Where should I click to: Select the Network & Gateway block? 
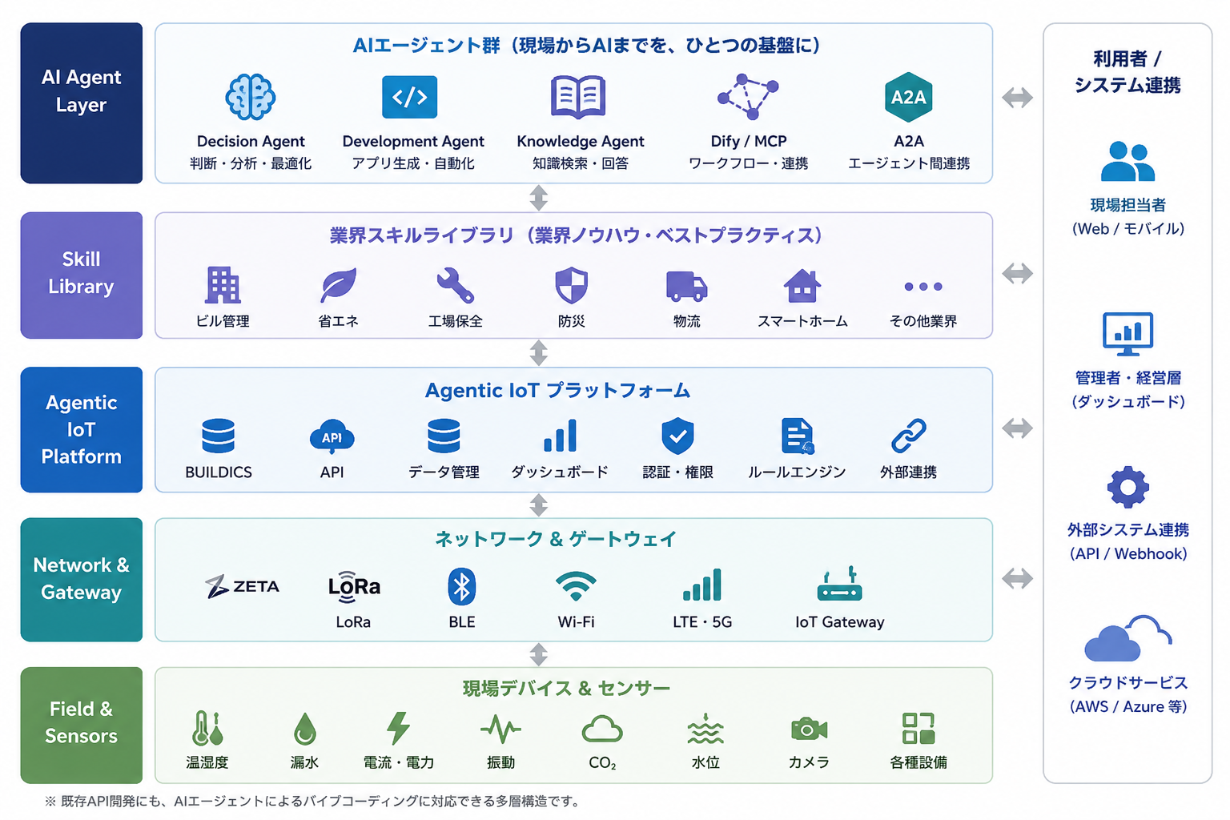pyautogui.click(x=82, y=580)
